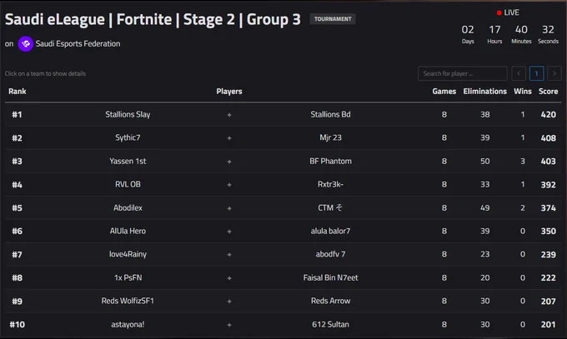Click the Saudi Esports Federation purple logo
567x339 pixels.
25,44
